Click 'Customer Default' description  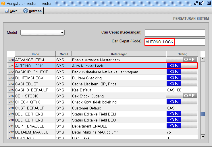(x=86, y=108)
